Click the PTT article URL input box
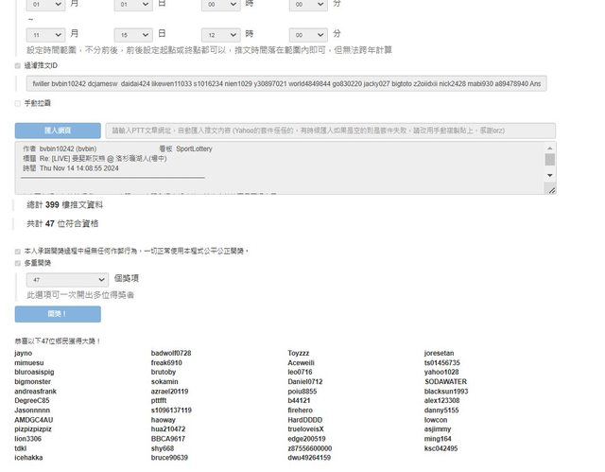Screen dimensions: 605x472 point(329,131)
